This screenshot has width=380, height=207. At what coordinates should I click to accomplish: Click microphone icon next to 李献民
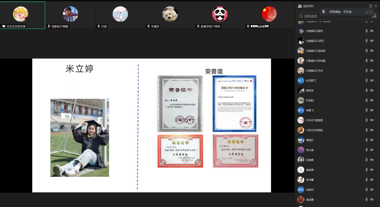tap(367, 170)
